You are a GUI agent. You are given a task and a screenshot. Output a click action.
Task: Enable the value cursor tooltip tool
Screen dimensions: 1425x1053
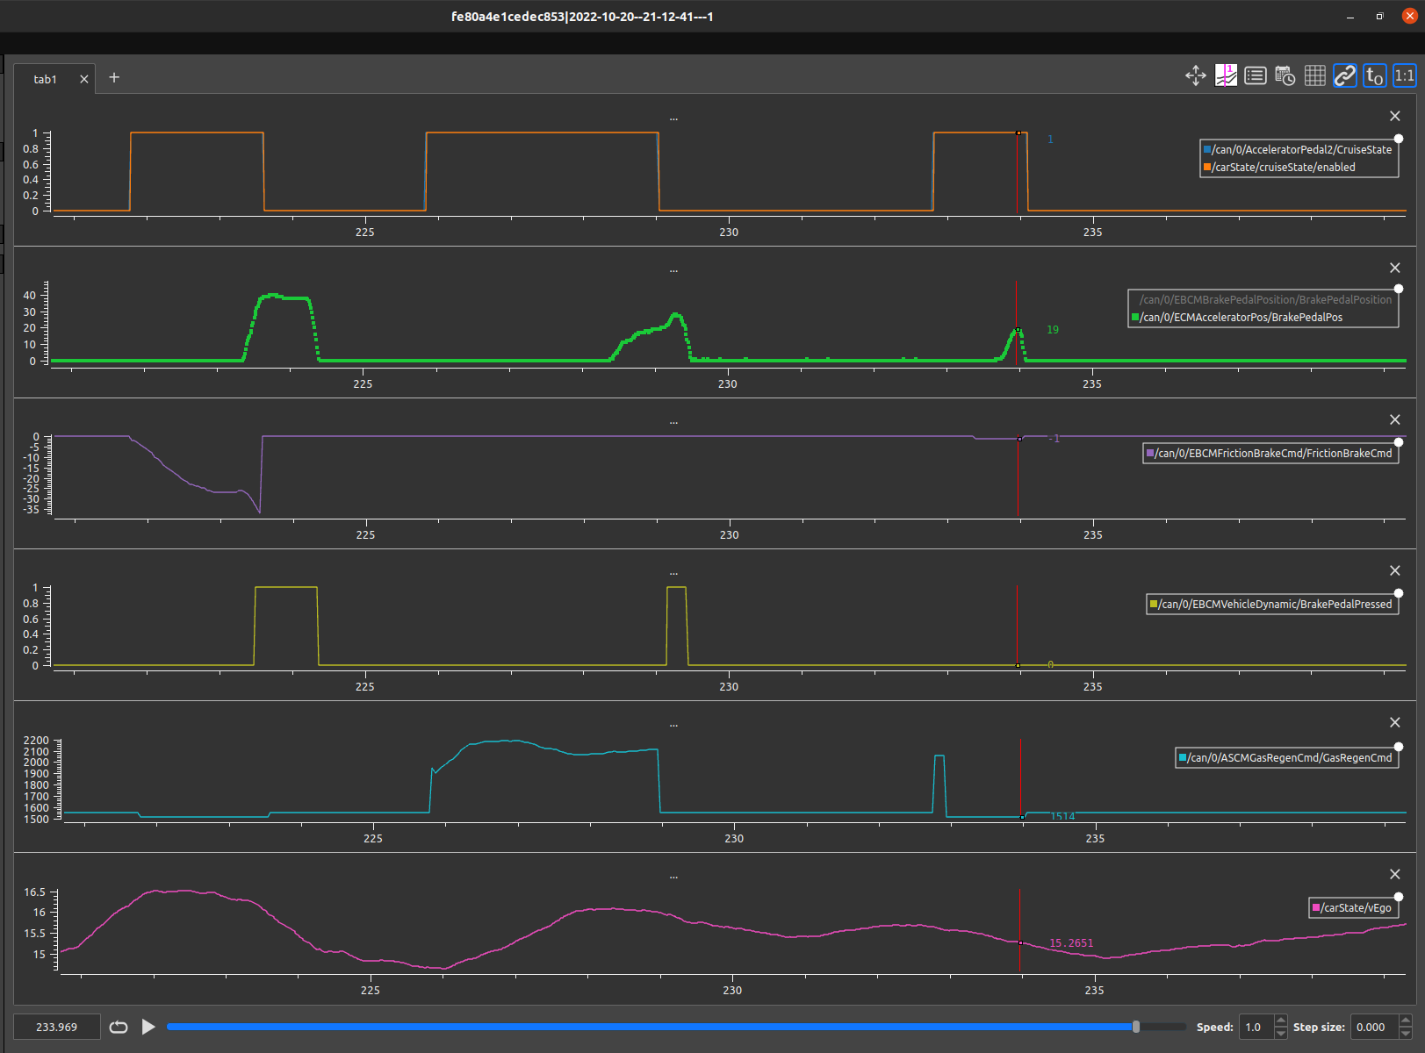[1226, 75]
